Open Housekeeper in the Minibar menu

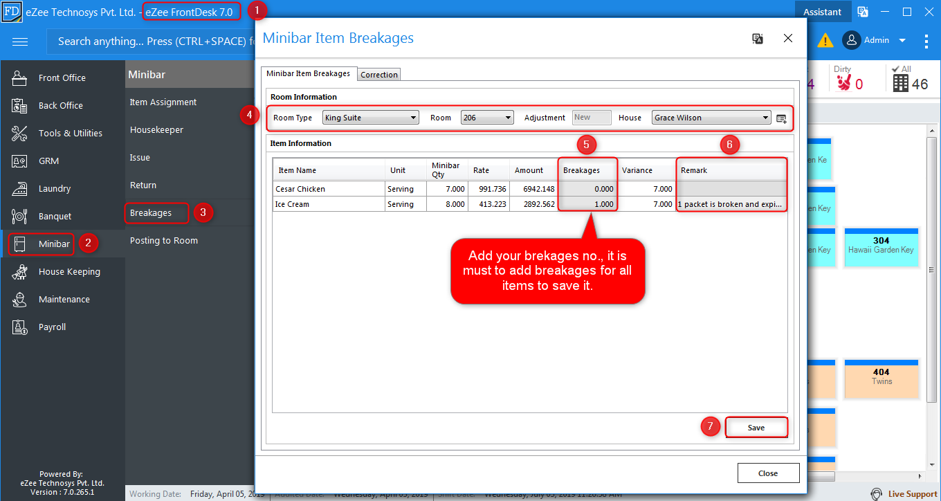coord(156,130)
